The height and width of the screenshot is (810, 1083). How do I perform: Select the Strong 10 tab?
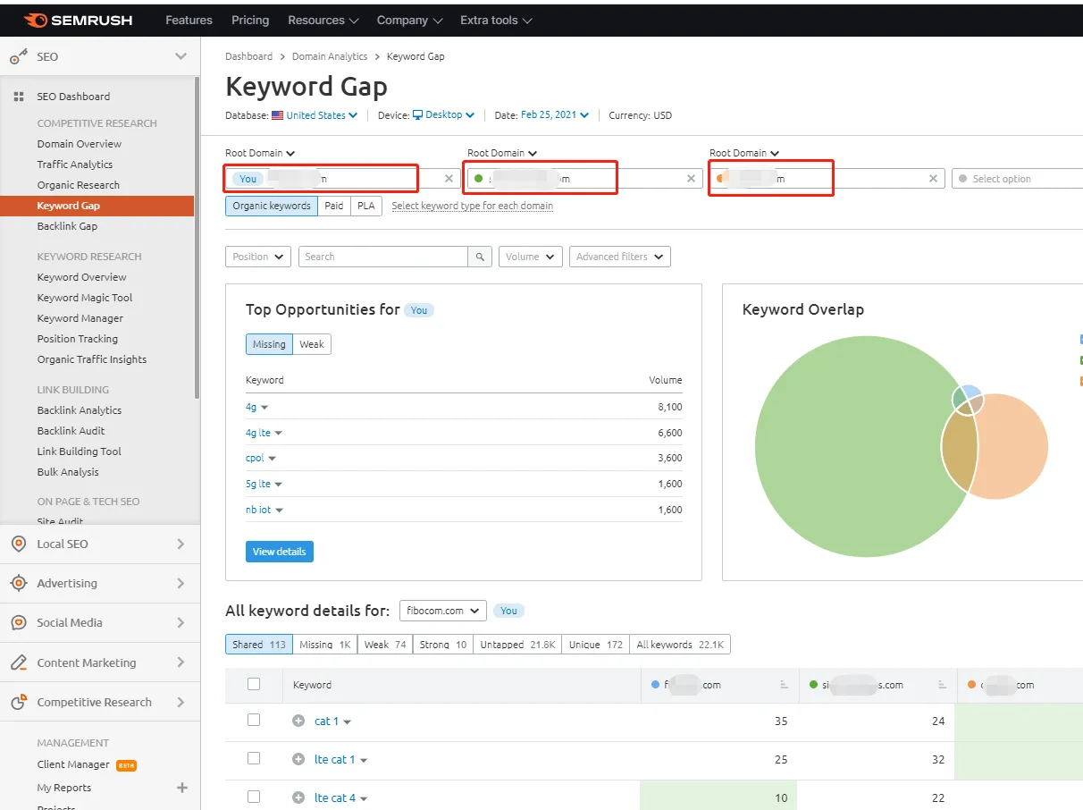coord(443,645)
